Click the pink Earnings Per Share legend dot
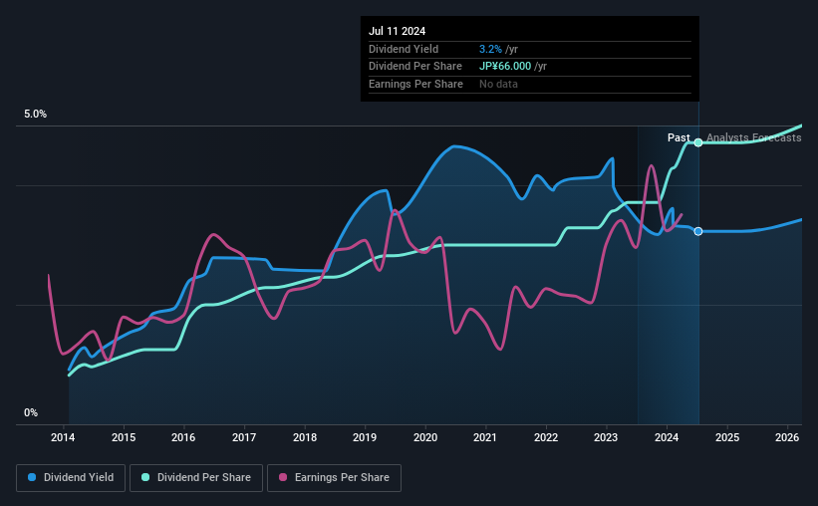This screenshot has width=818, height=506. 283,477
